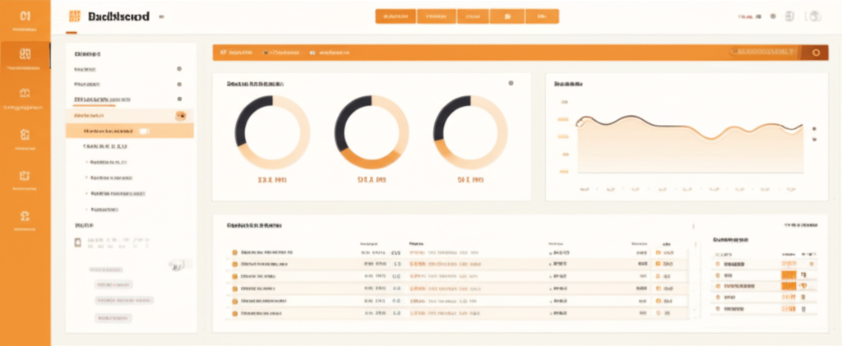Click the third donut chart ring
This screenshot has width=842, height=346.
(470, 132)
